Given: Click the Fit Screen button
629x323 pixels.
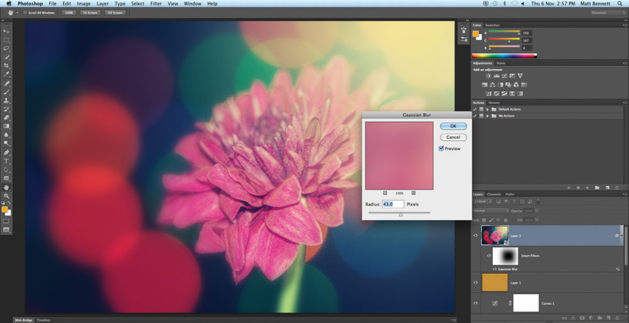Looking at the screenshot, I should coord(90,13).
